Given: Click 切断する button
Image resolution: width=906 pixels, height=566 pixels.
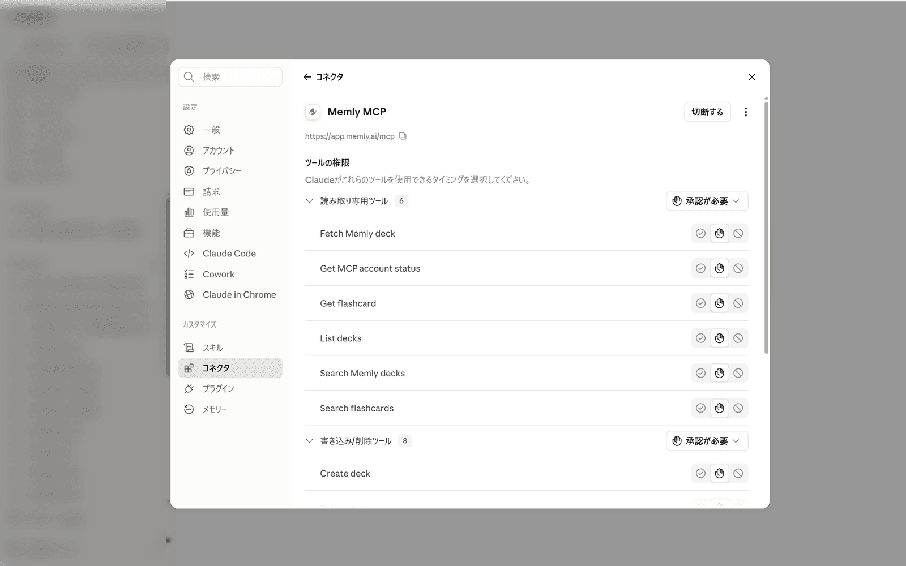Looking at the screenshot, I should click(707, 112).
